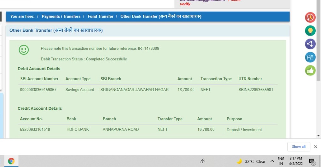
Task: Click the People icon in taskbar
Action: click(202, 161)
